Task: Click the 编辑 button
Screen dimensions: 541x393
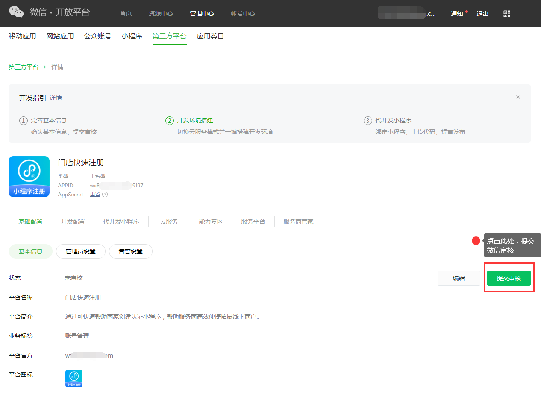Action: (459, 278)
